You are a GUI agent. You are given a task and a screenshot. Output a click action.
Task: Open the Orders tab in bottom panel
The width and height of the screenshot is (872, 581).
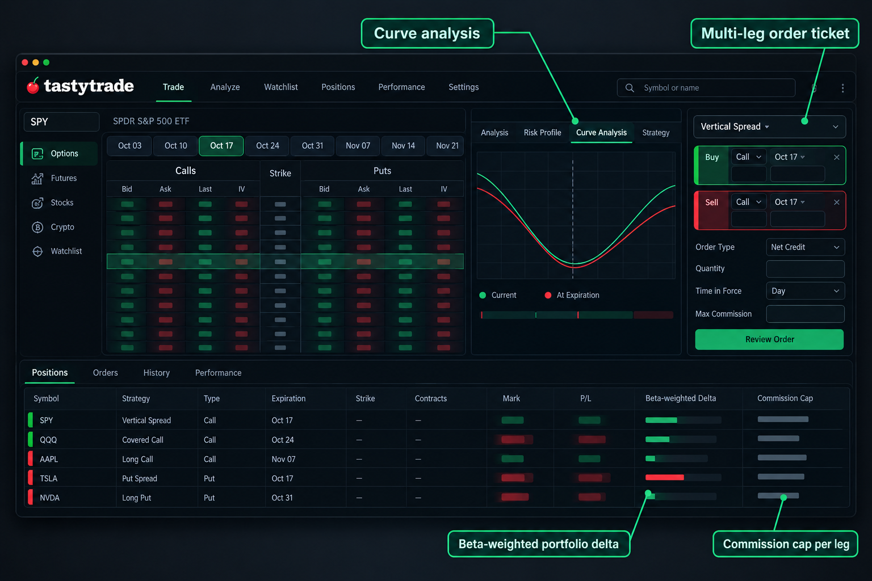pos(106,373)
